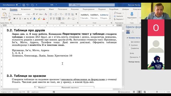Collapse the Заливка тексту section

[127, 38]
